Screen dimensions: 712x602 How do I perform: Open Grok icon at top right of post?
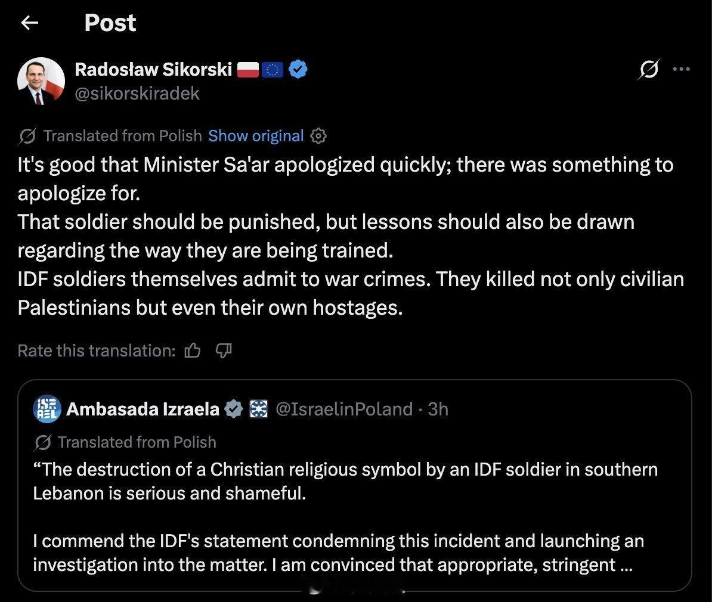coord(647,70)
